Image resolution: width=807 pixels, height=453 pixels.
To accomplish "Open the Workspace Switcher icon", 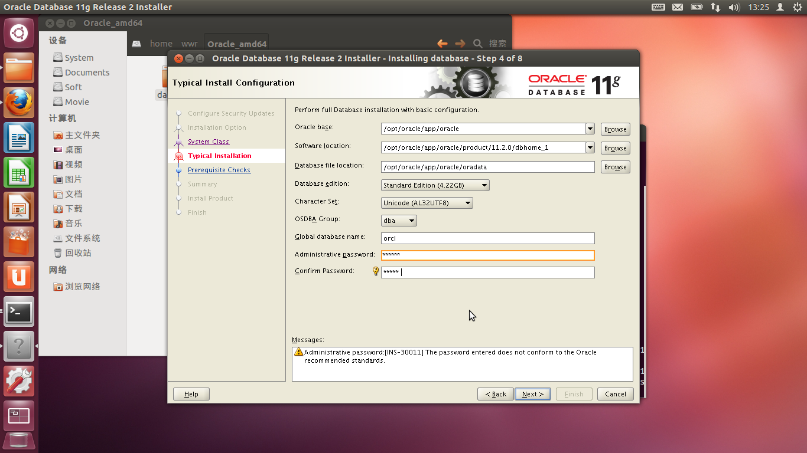I will coord(19,416).
